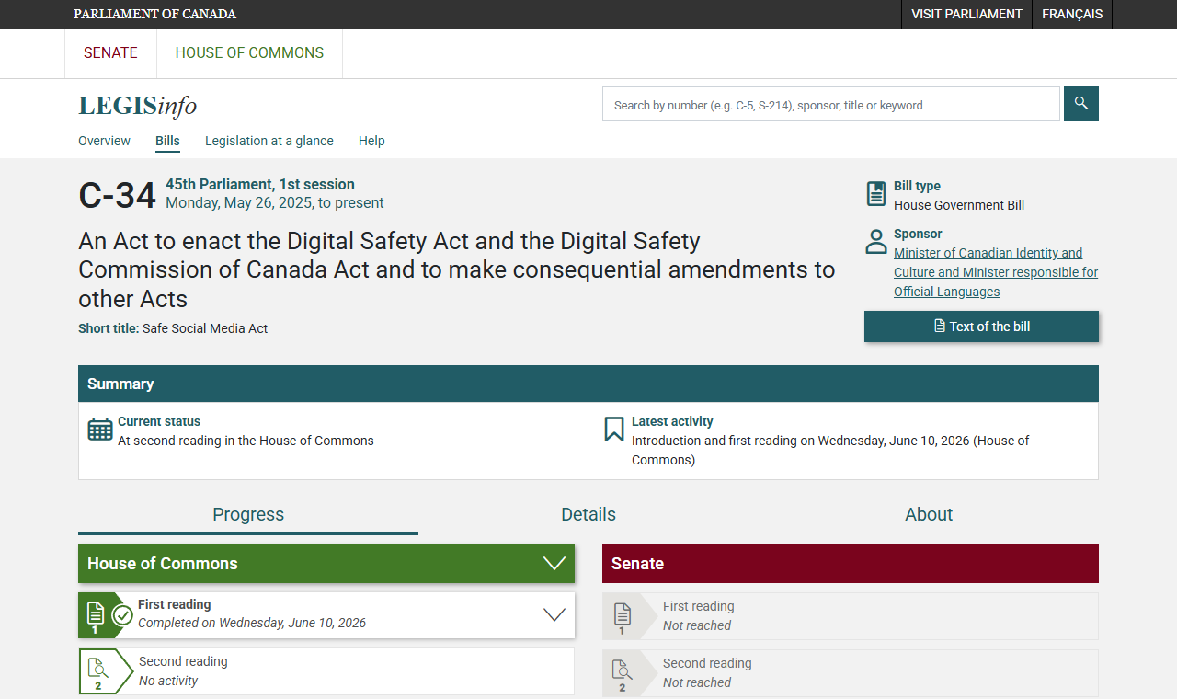This screenshot has width=1177, height=699.
Task: Switch to the Details tab
Action: tap(588, 514)
